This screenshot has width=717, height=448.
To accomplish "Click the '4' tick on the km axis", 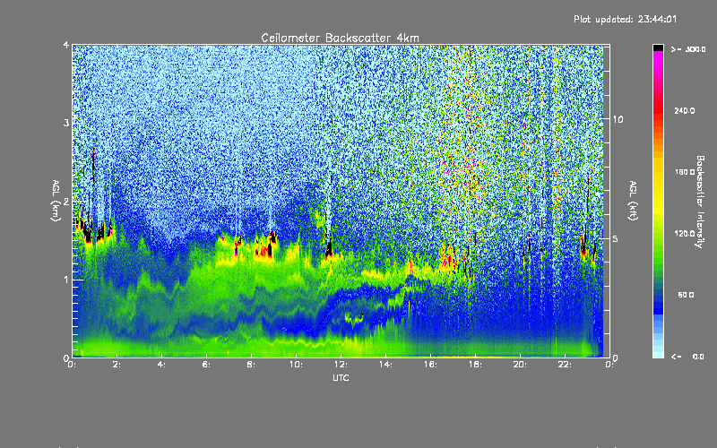I will (x=66, y=46).
